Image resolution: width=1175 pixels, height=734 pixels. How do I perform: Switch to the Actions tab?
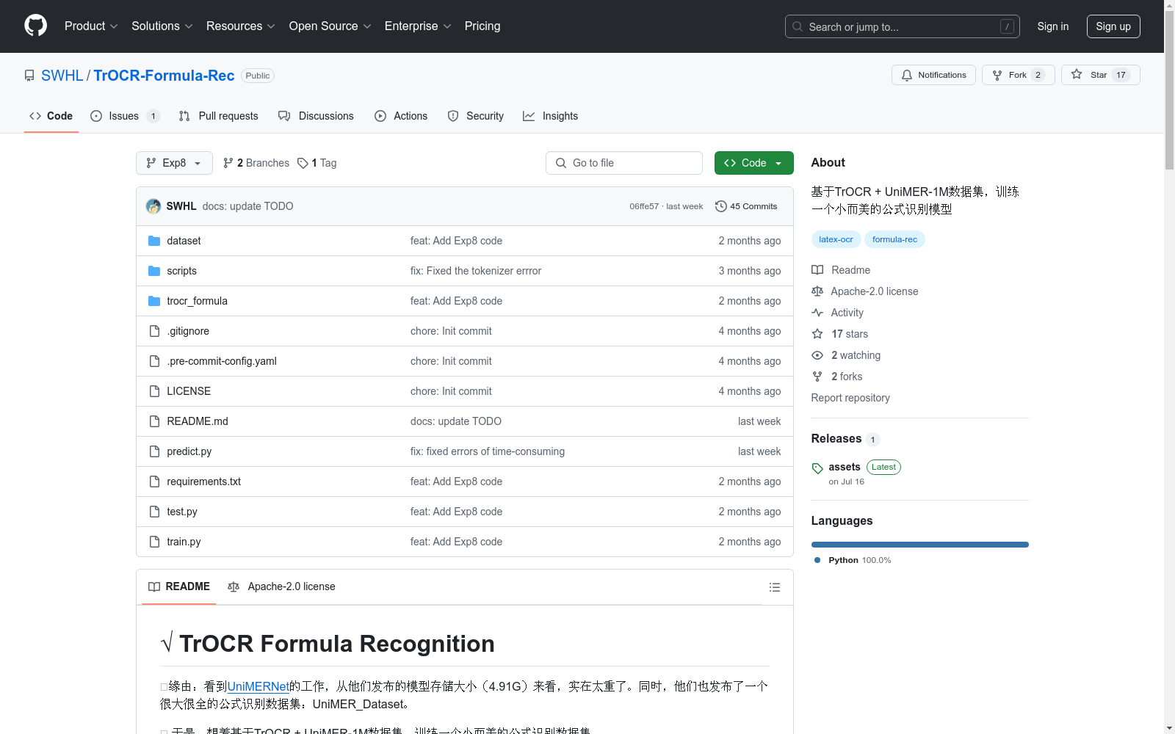(401, 116)
